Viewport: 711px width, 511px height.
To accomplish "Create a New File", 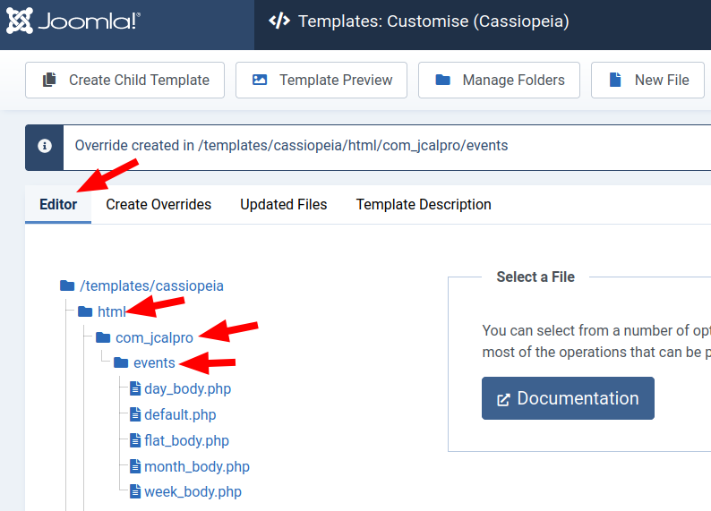I will pyautogui.click(x=648, y=81).
